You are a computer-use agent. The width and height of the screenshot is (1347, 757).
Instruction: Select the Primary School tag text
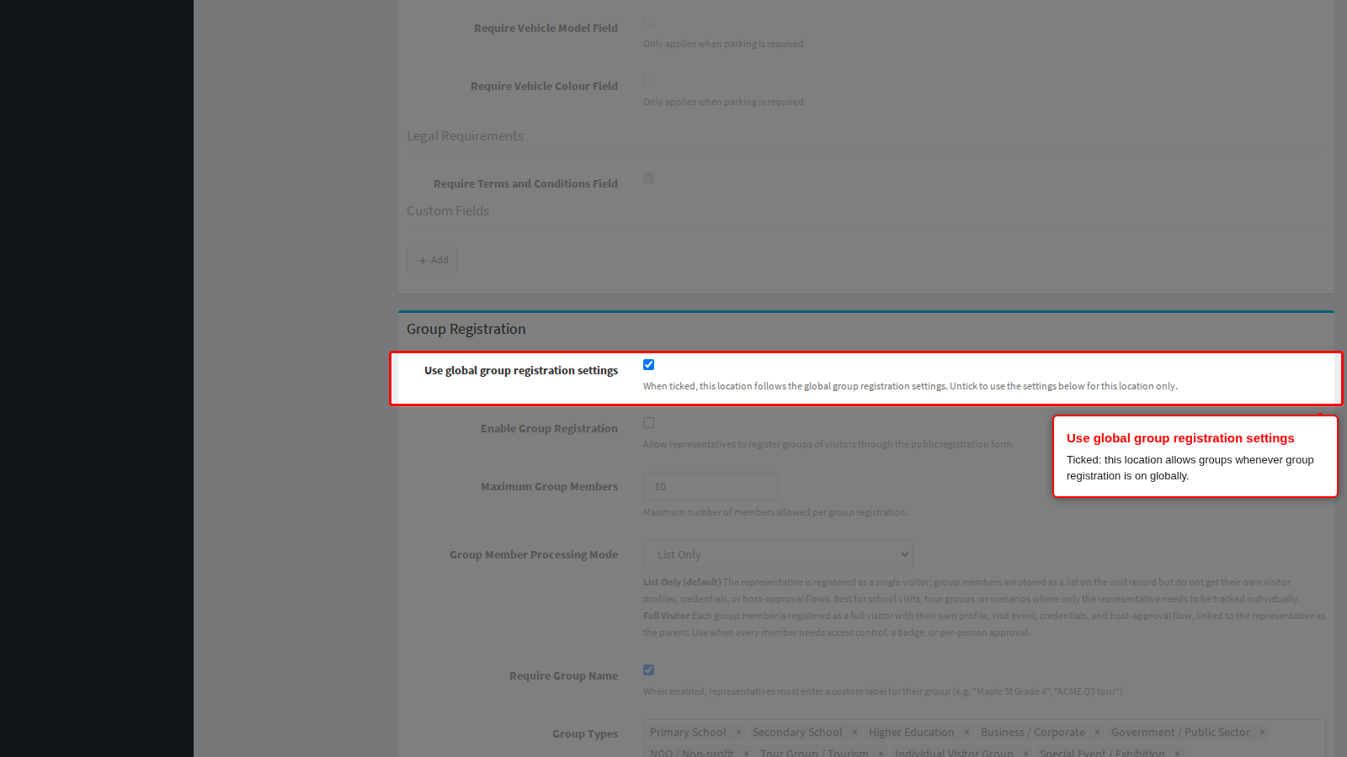pyautogui.click(x=688, y=733)
